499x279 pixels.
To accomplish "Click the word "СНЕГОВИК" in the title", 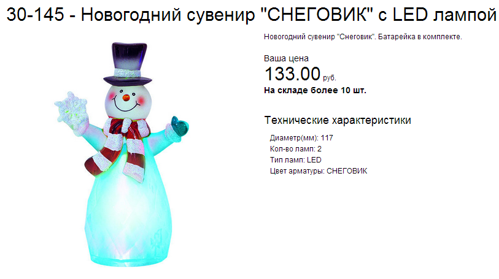I will 317,15.
